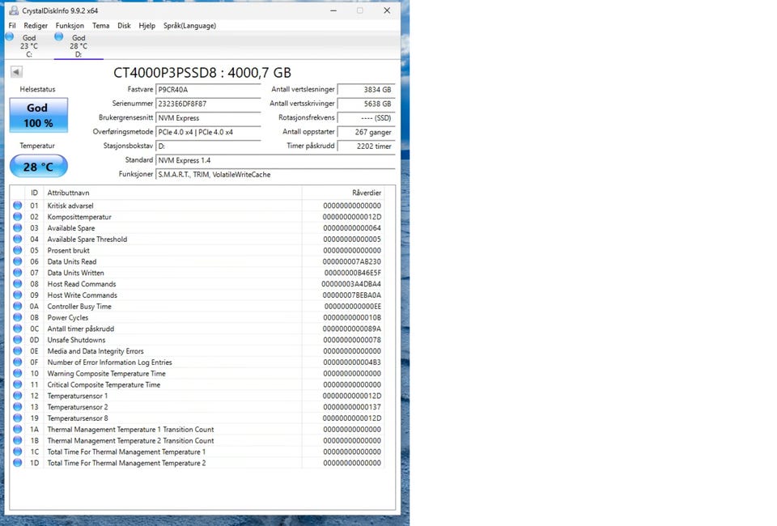Click the status icon for Data Units Read
777x526 pixels.
(17, 261)
